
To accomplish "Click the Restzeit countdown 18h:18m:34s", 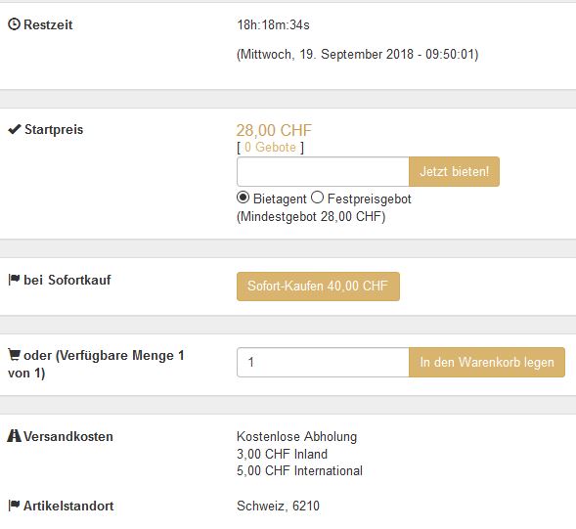I will (273, 25).
